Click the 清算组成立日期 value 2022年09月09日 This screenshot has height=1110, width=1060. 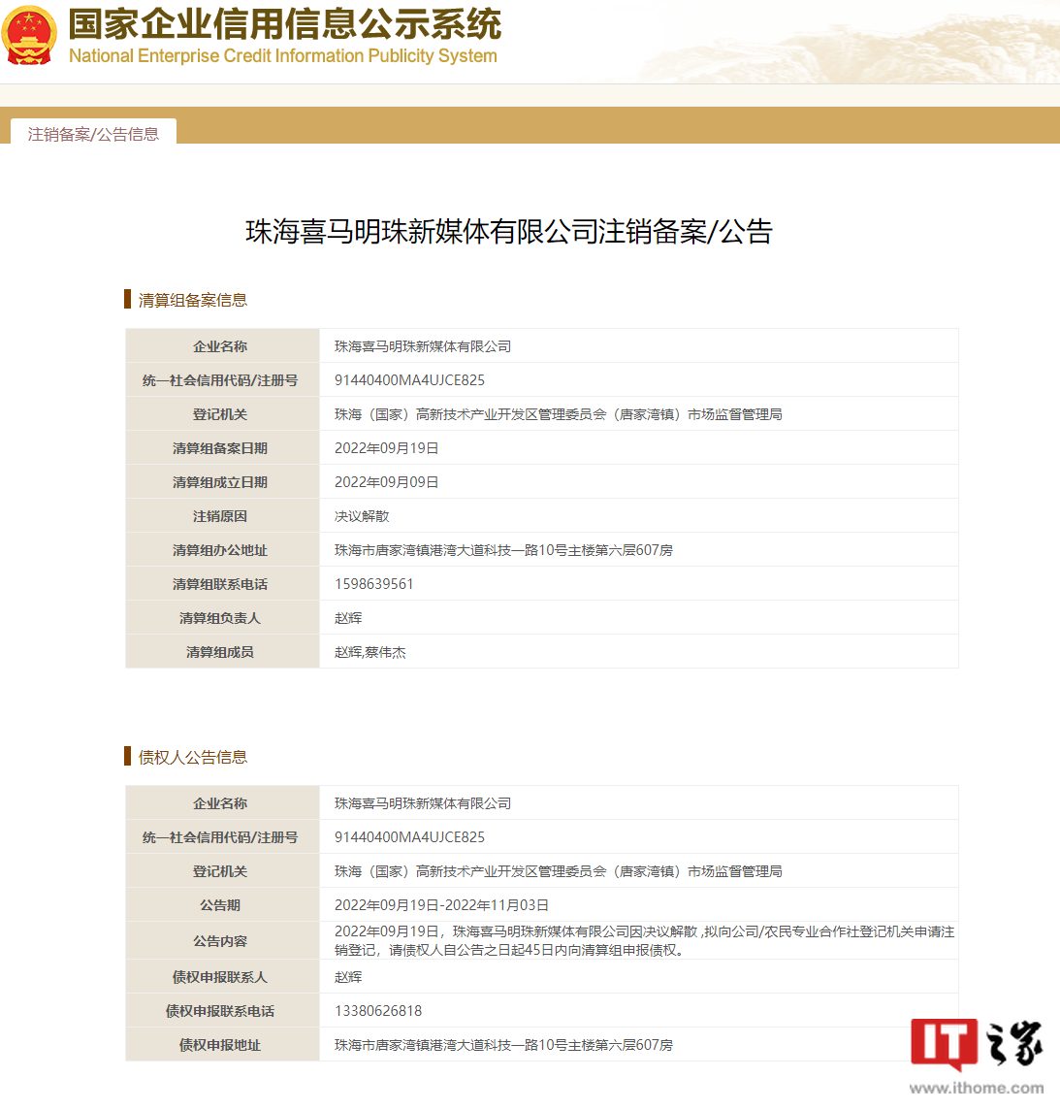pyautogui.click(x=386, y=482)
